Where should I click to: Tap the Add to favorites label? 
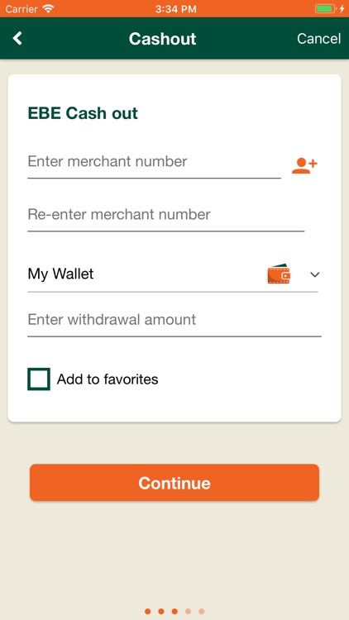pyautogui.click(x=108, y=379)
